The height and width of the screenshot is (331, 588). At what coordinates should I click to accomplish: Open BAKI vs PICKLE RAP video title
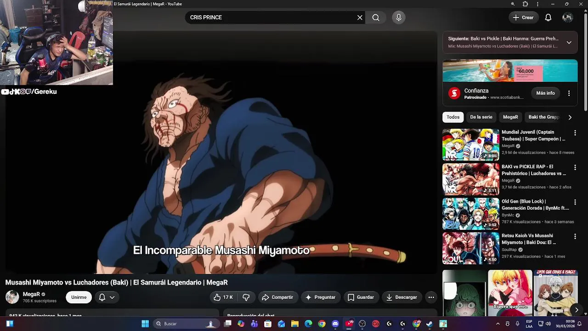coord(533,170)
